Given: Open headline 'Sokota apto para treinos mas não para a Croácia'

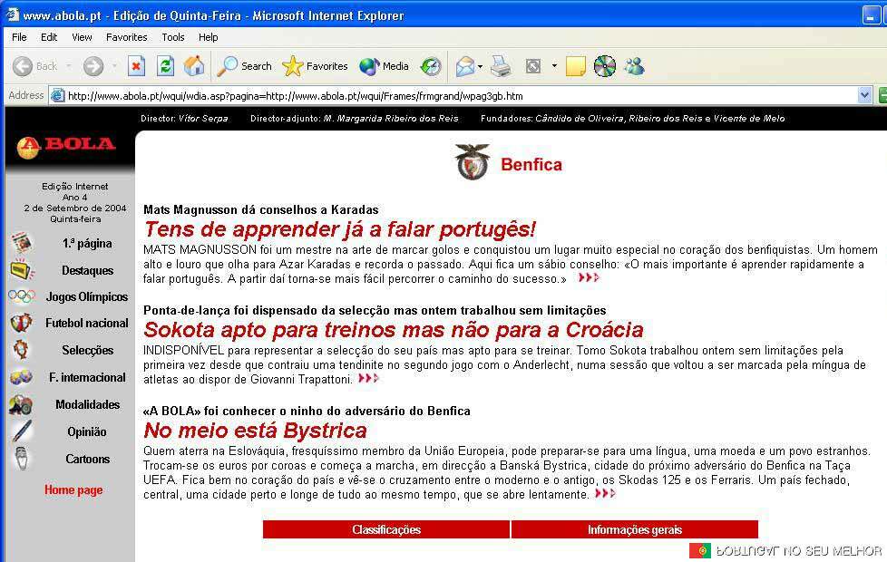Looking at the screenshot, I should click(394, 330).
